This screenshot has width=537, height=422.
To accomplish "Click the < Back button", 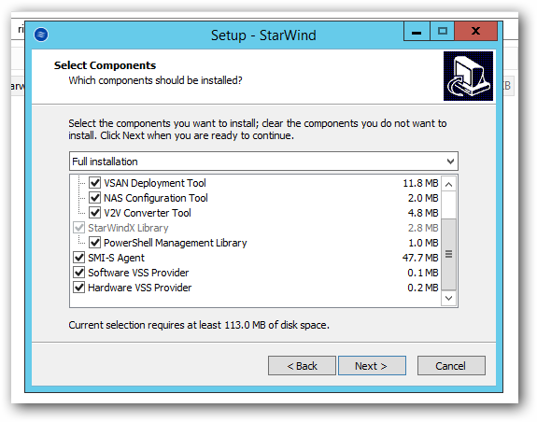I will [302, 366].
